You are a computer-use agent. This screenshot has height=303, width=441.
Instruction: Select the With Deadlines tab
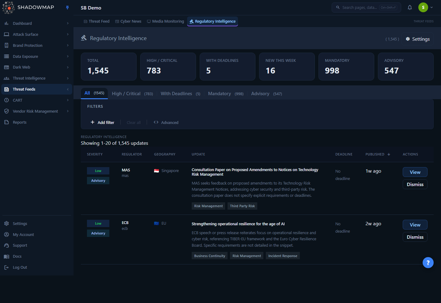point(180,94)
